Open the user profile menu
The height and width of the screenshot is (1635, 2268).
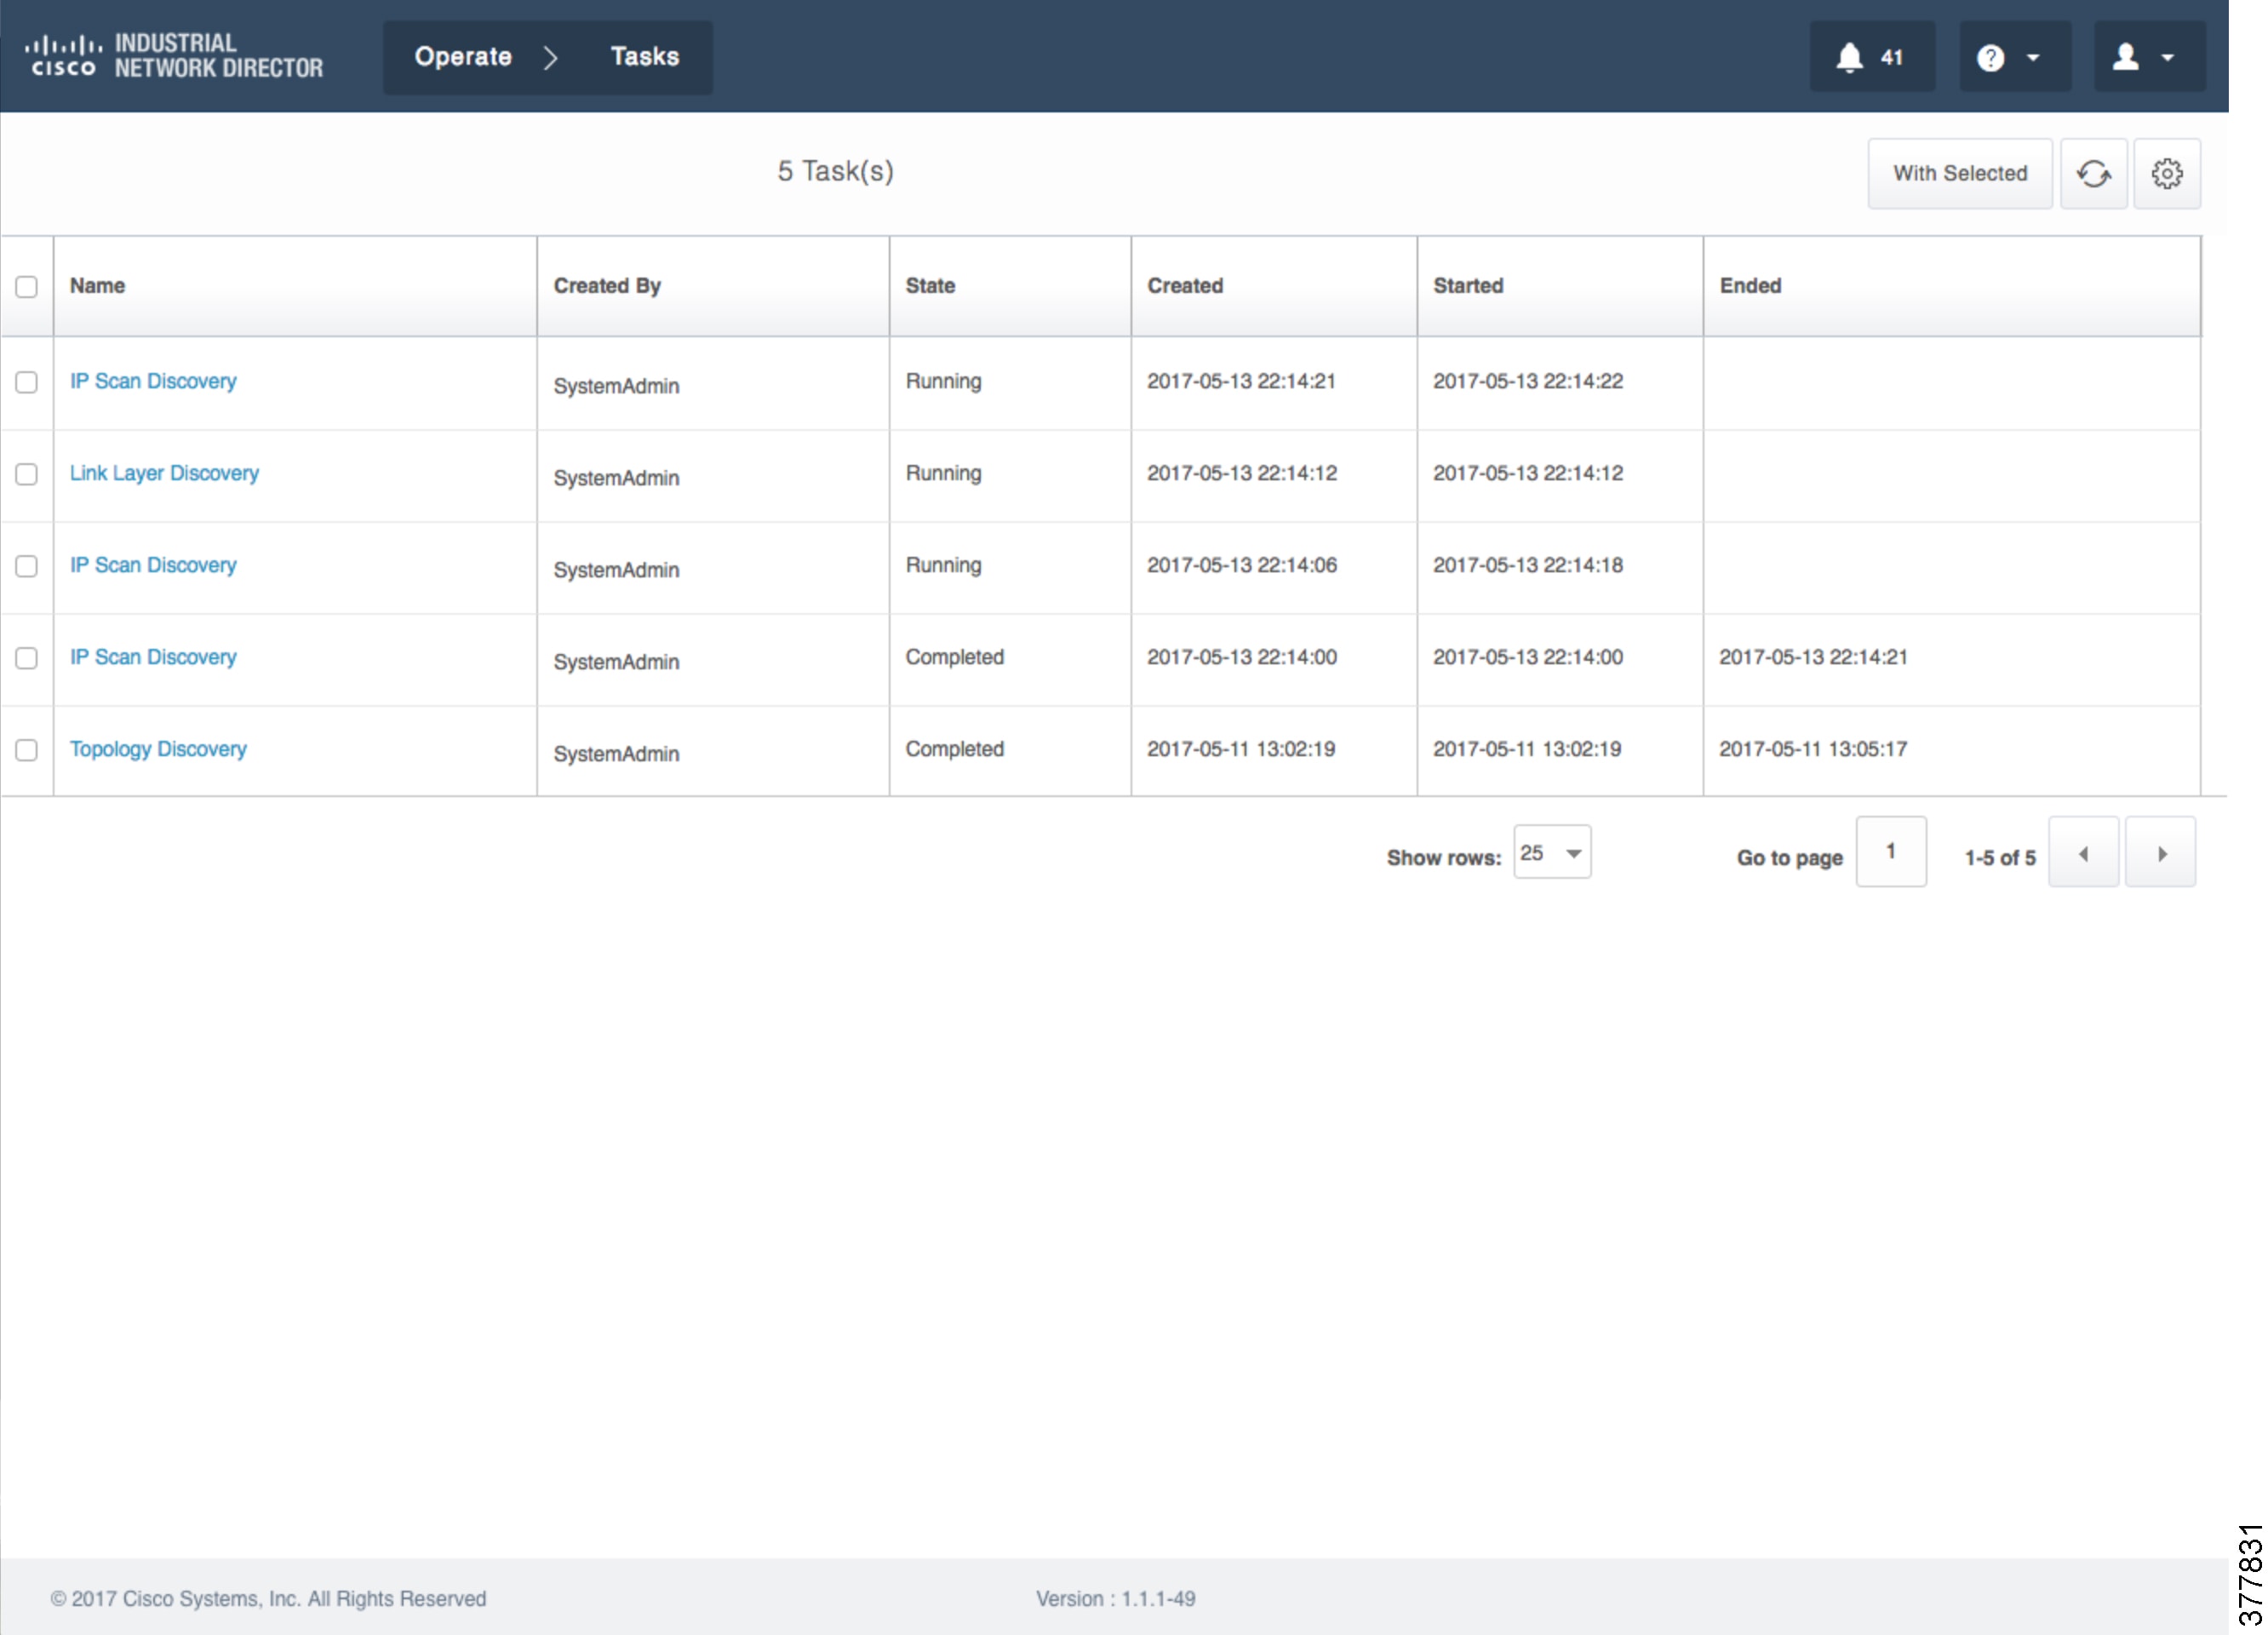[x=2149, y=57]
